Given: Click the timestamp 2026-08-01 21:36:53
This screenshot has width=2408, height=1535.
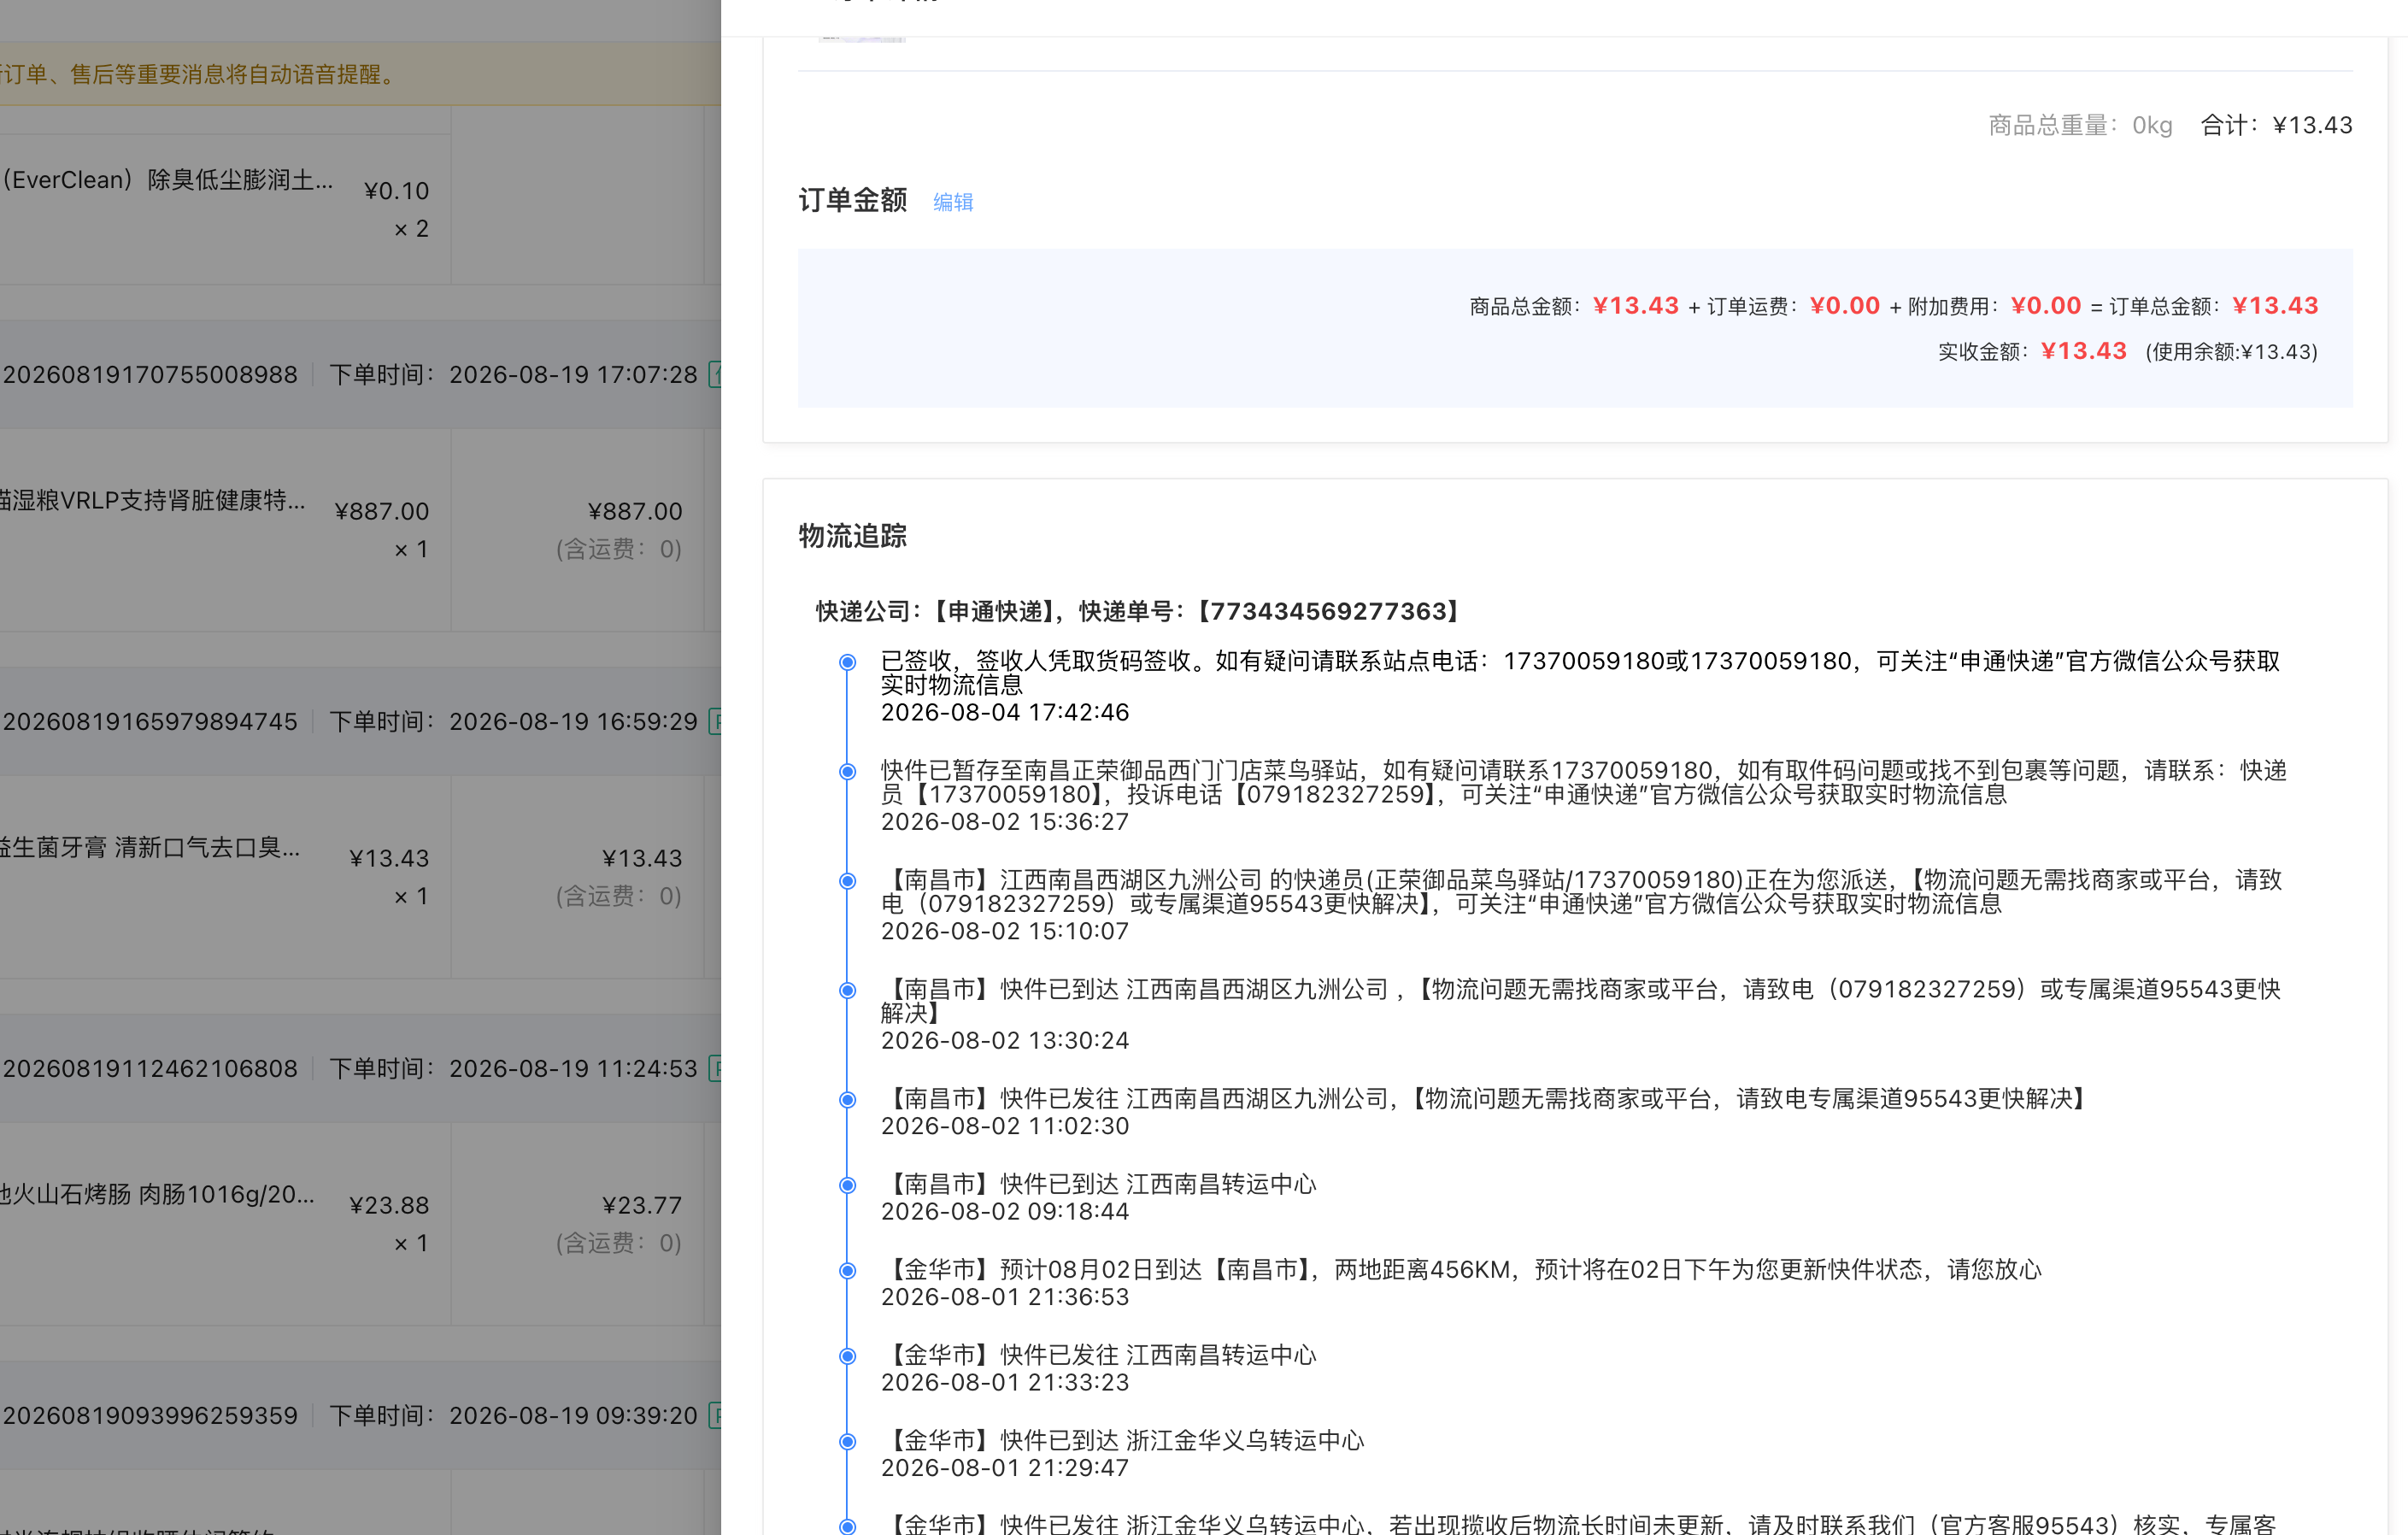Looking at the screenshot, I should (x=1004, y=1296).
